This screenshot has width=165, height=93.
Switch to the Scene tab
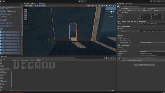(27, 4)
